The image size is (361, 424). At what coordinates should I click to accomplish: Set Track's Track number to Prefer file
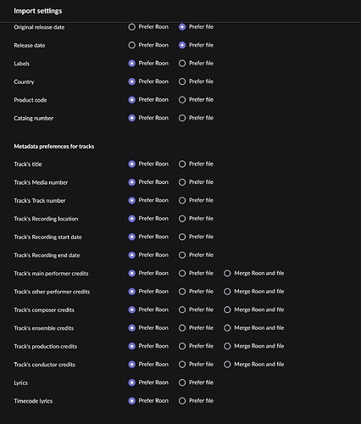[182, 200]
